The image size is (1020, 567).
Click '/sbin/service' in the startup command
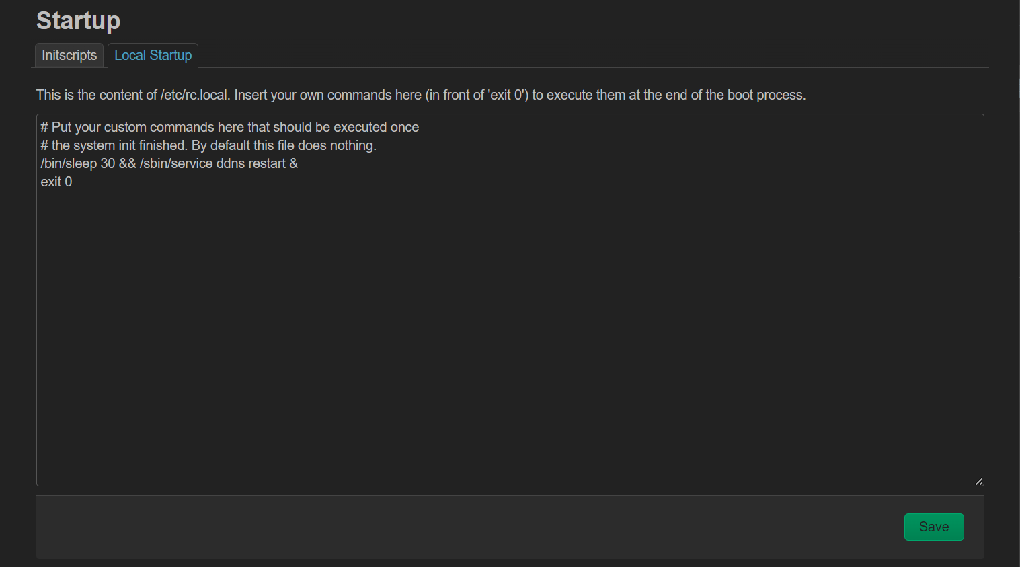point(176,163)
